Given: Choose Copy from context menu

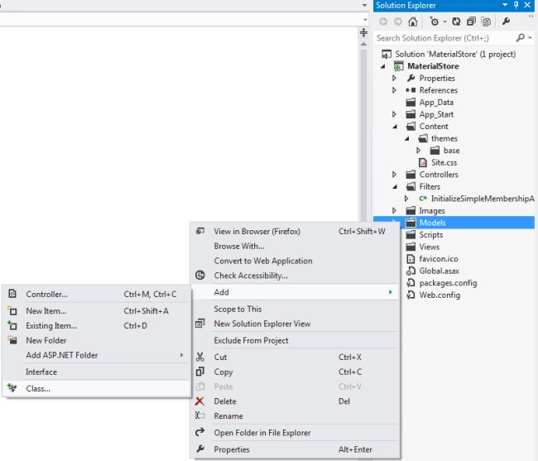Looking at the screenshot, I should [x=295, y=372].
